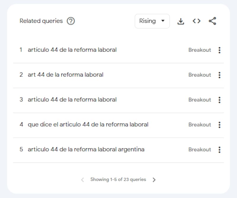Viewport: 237px width, 198px height.
Task: Click the help question mark icon
Action: pos(71,21)
